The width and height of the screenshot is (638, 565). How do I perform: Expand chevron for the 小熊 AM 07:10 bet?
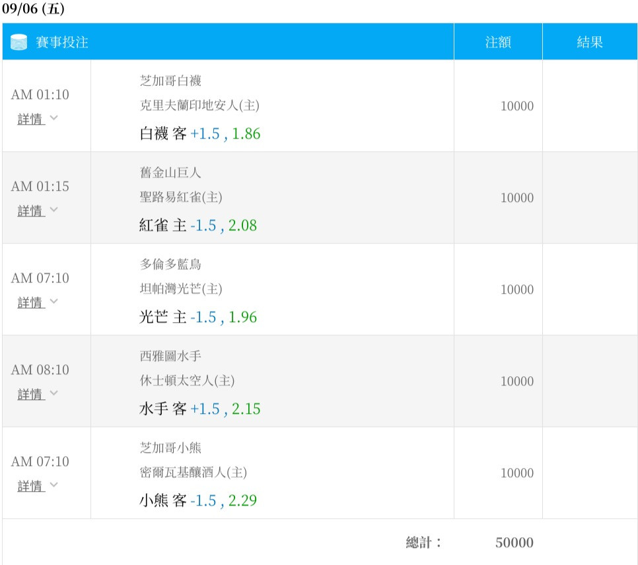[53, 485]
